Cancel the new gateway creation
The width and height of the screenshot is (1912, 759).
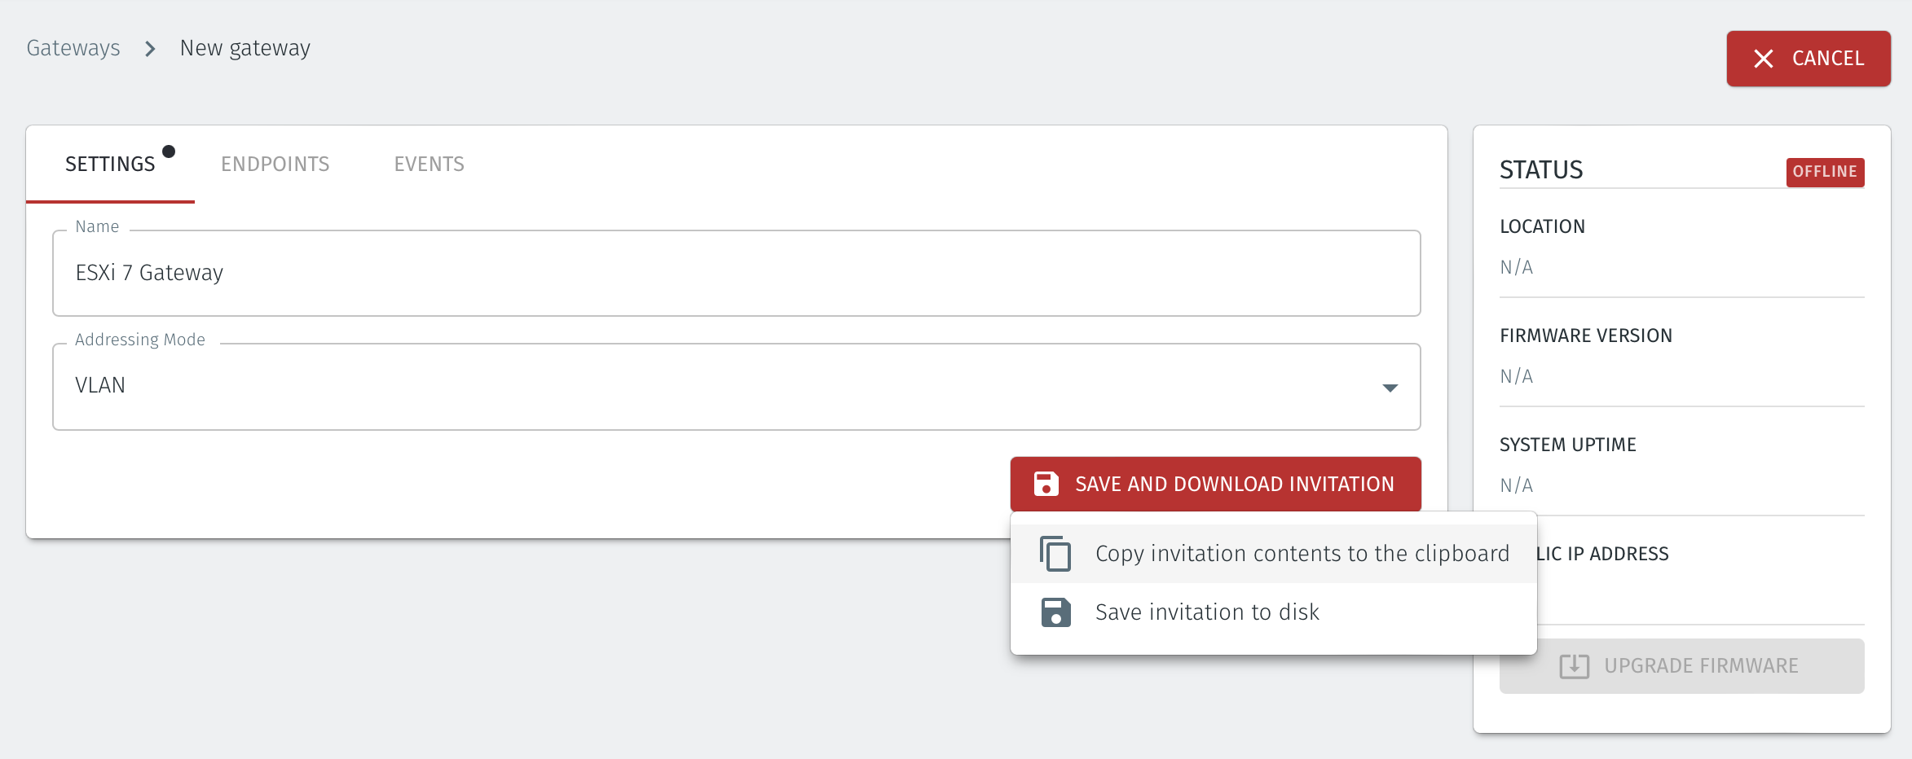pyautogui.click(x=1808, y=59)
